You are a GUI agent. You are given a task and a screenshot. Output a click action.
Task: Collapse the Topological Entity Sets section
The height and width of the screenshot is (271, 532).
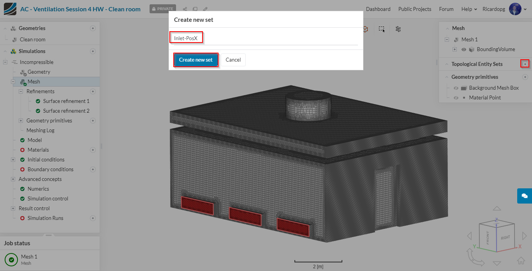(446, 64)
